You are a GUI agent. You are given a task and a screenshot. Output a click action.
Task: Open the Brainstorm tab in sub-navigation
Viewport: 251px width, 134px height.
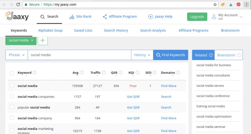(230, 30)
